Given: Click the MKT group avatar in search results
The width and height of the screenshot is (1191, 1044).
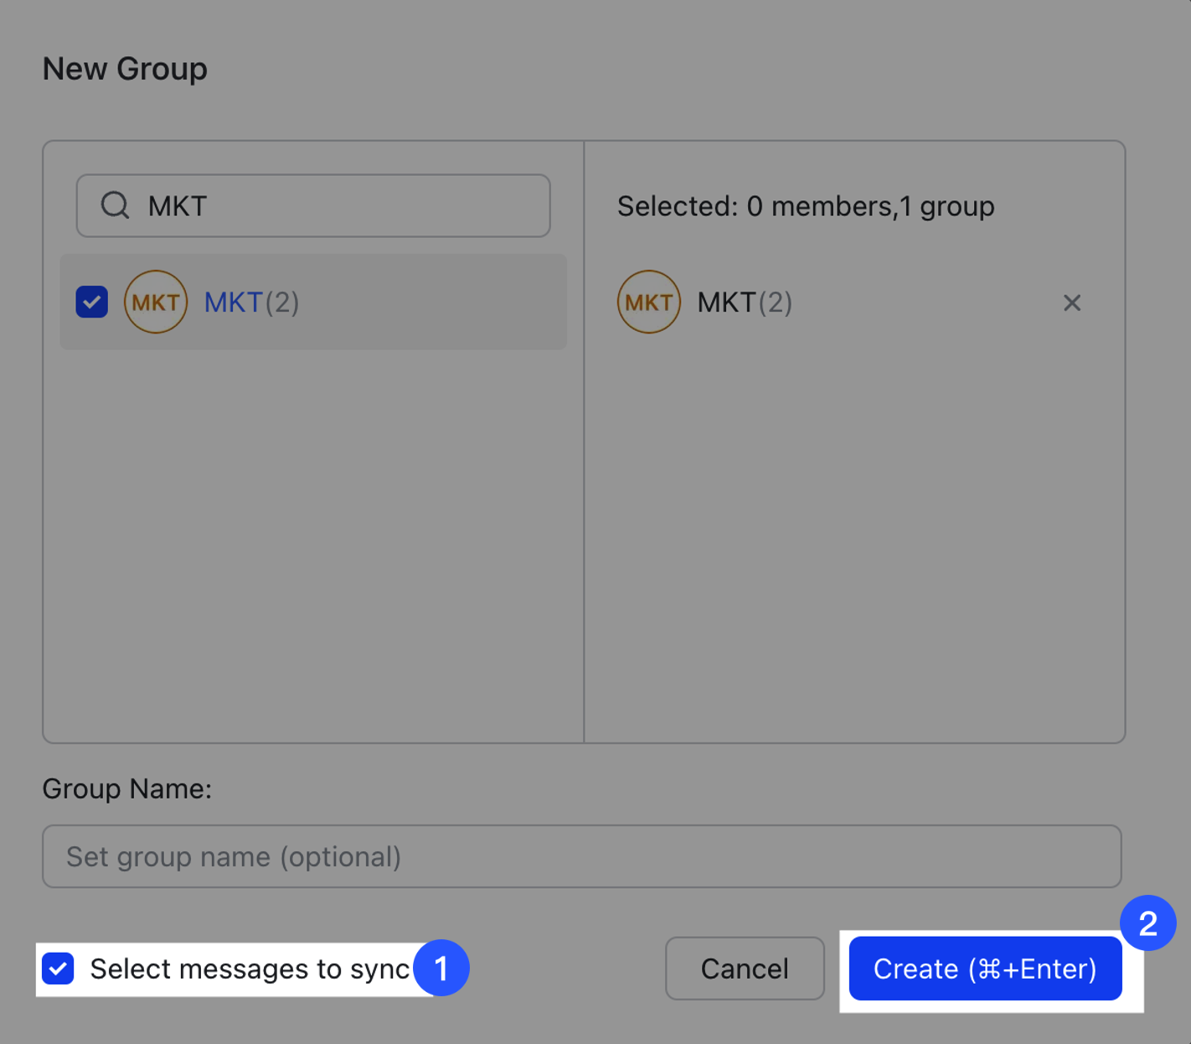Looking at the screenshot, I should pos(156,302).
